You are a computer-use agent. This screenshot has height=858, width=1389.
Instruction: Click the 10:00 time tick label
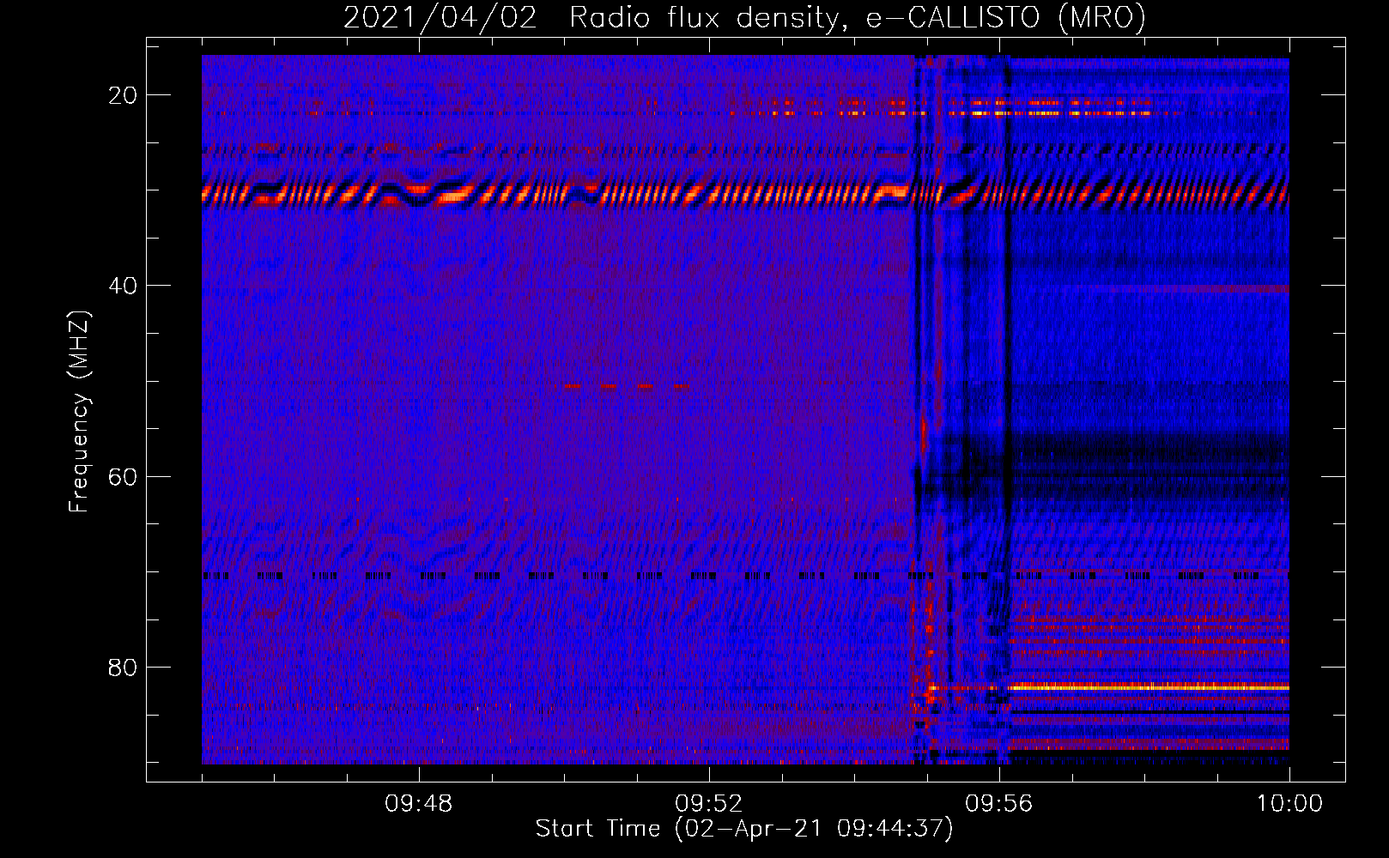click(x=1289, y=804)
